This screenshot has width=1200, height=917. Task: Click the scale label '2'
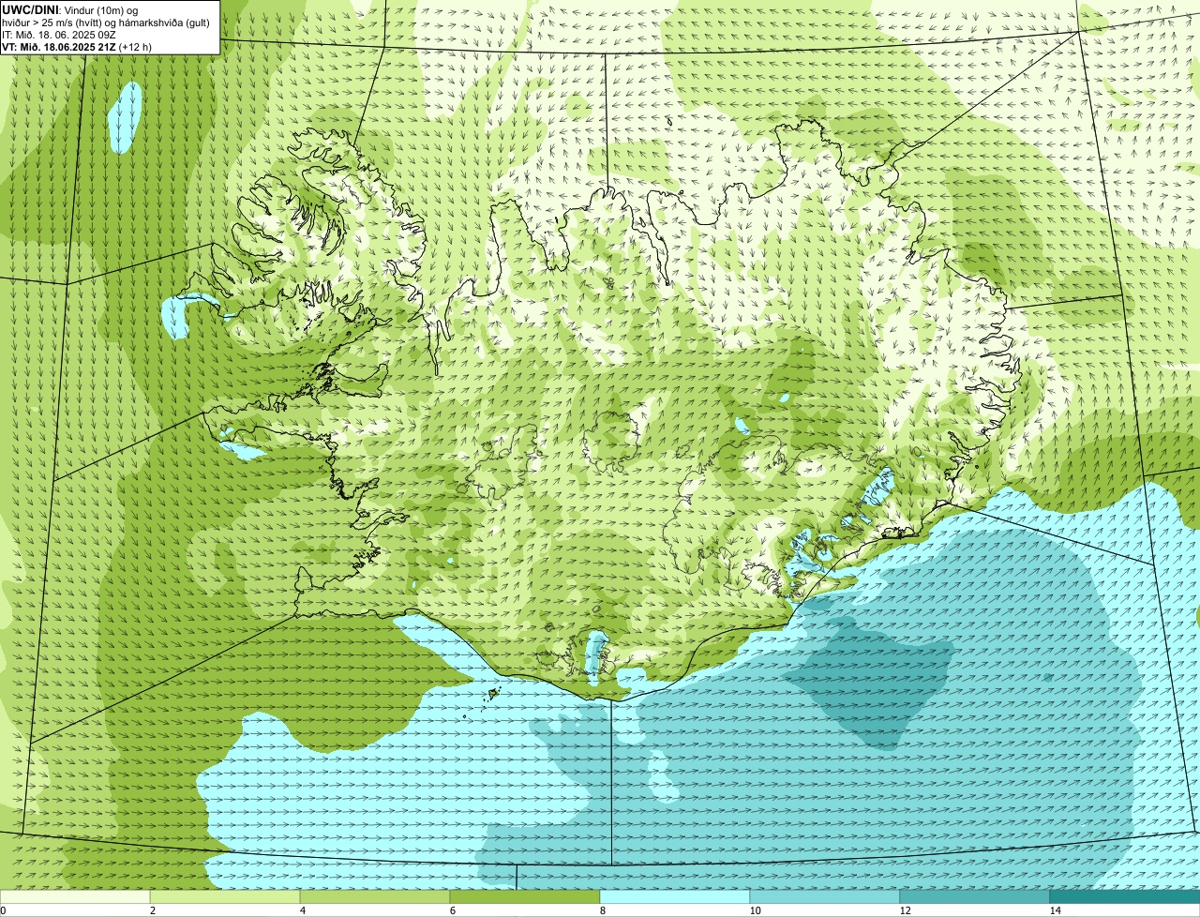152,910
